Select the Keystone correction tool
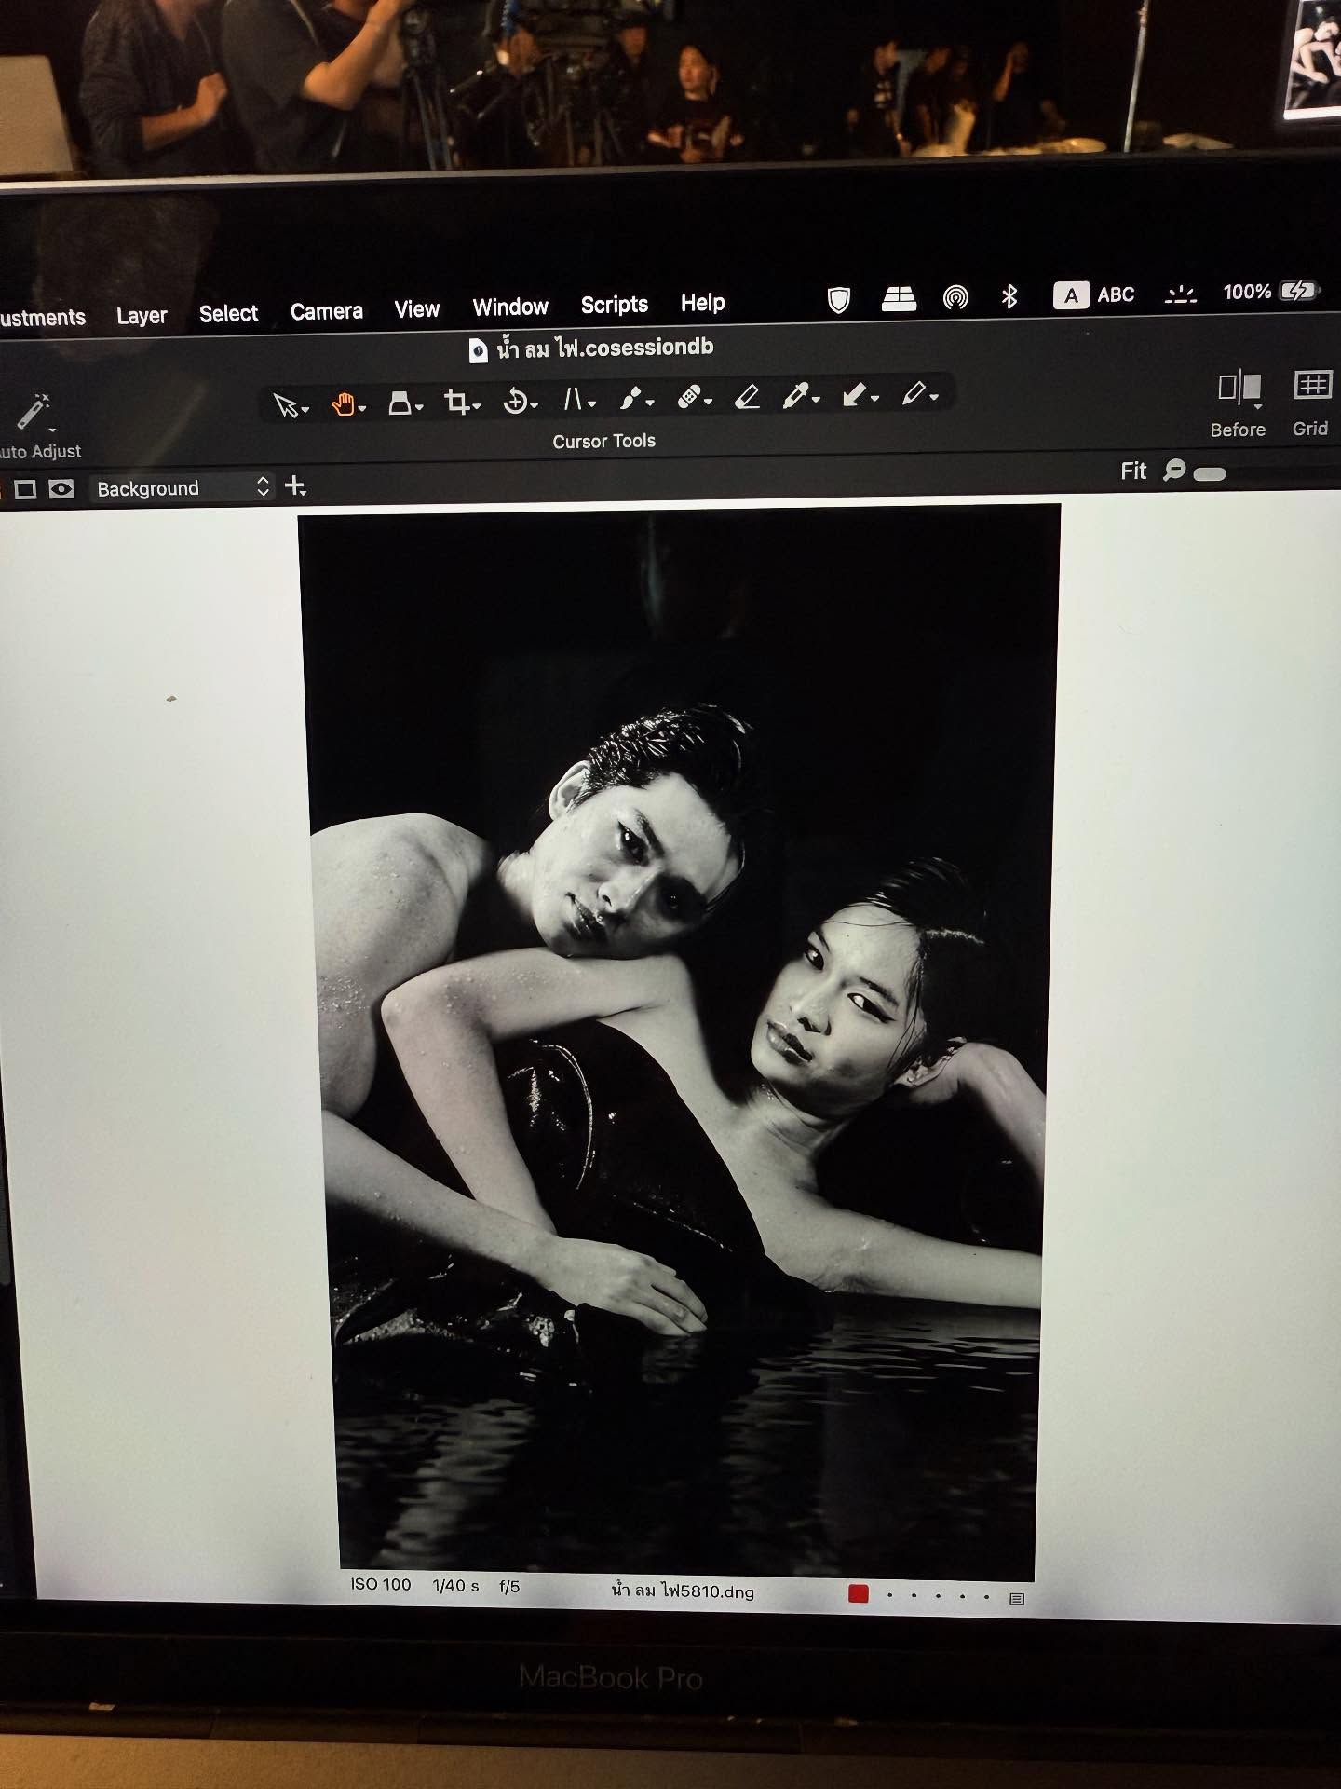 (x=573, y=401)
